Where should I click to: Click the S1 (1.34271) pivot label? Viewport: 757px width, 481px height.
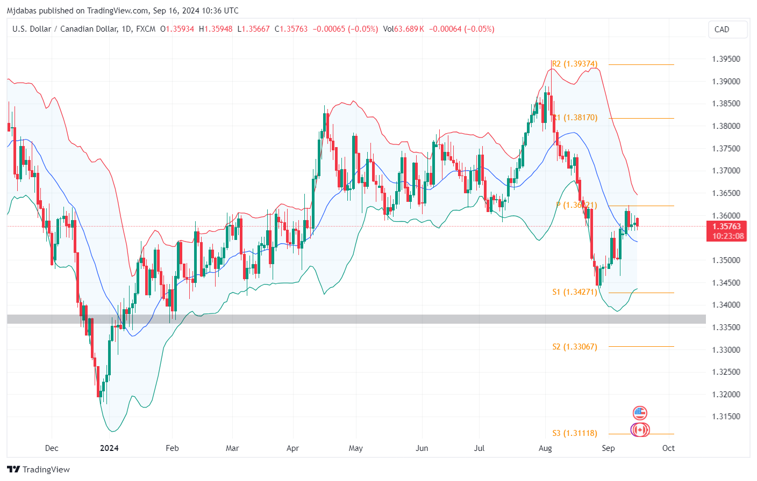tap(575, 292)
